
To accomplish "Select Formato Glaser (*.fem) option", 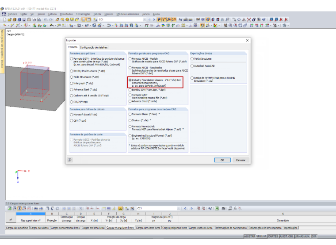I will click(x=130, y=114).
